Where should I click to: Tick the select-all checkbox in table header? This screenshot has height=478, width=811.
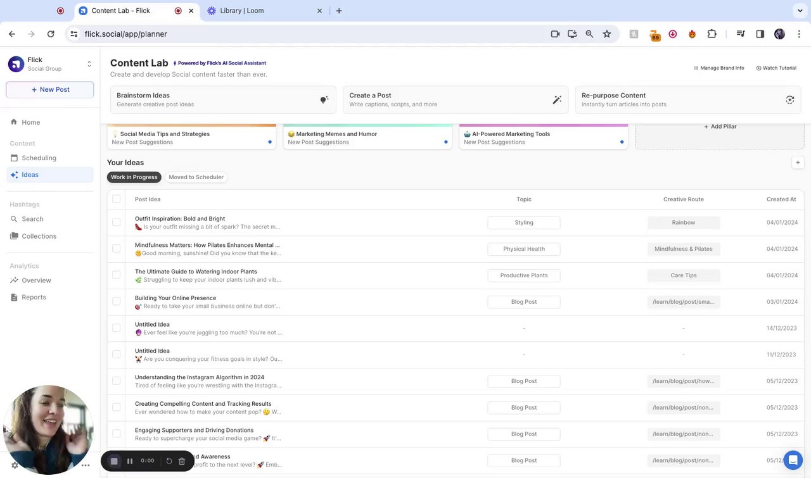tap(116, 199)
